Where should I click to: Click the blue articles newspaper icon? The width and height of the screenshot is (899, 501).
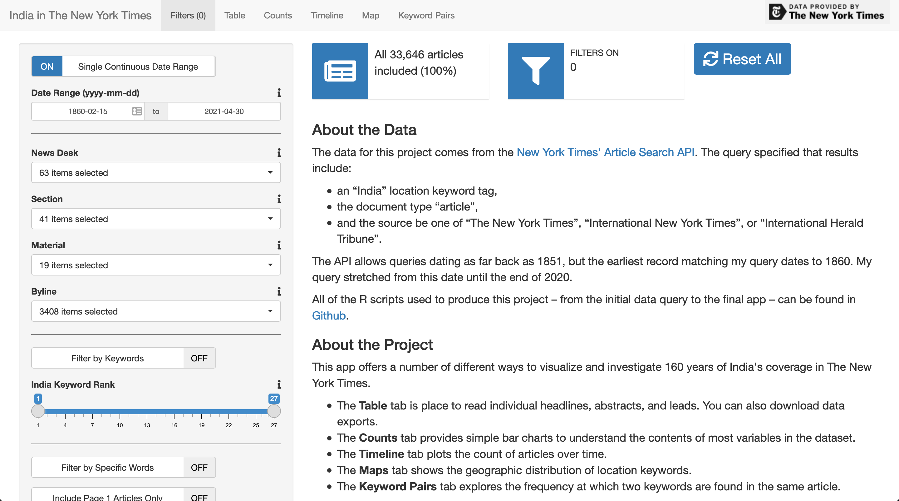coord(340,71)
